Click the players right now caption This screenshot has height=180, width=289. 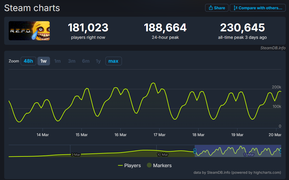pyautogui.click(x=88, y=38)
